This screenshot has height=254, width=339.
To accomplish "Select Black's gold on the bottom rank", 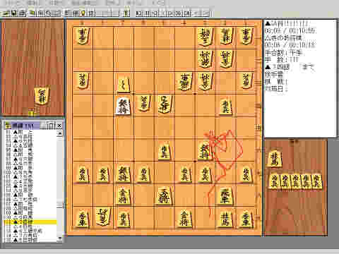I will (x=184, y=219).
